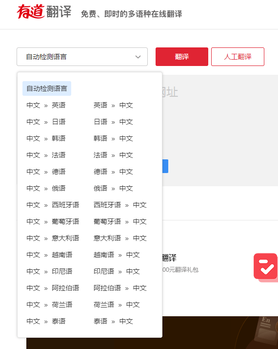Screen dimensions: 278x349
Task: Choose 中文 » 英语 translation direction
Action: (46, 105)
